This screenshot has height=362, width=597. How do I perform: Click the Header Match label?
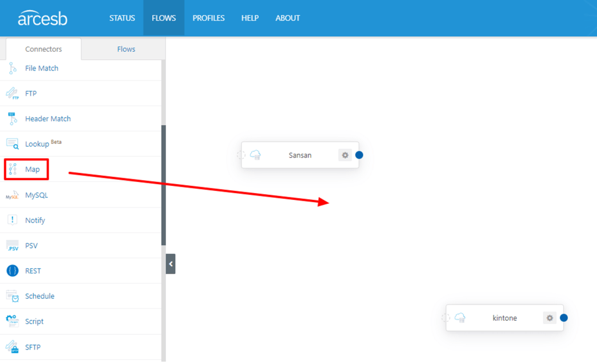click(48, 119)
